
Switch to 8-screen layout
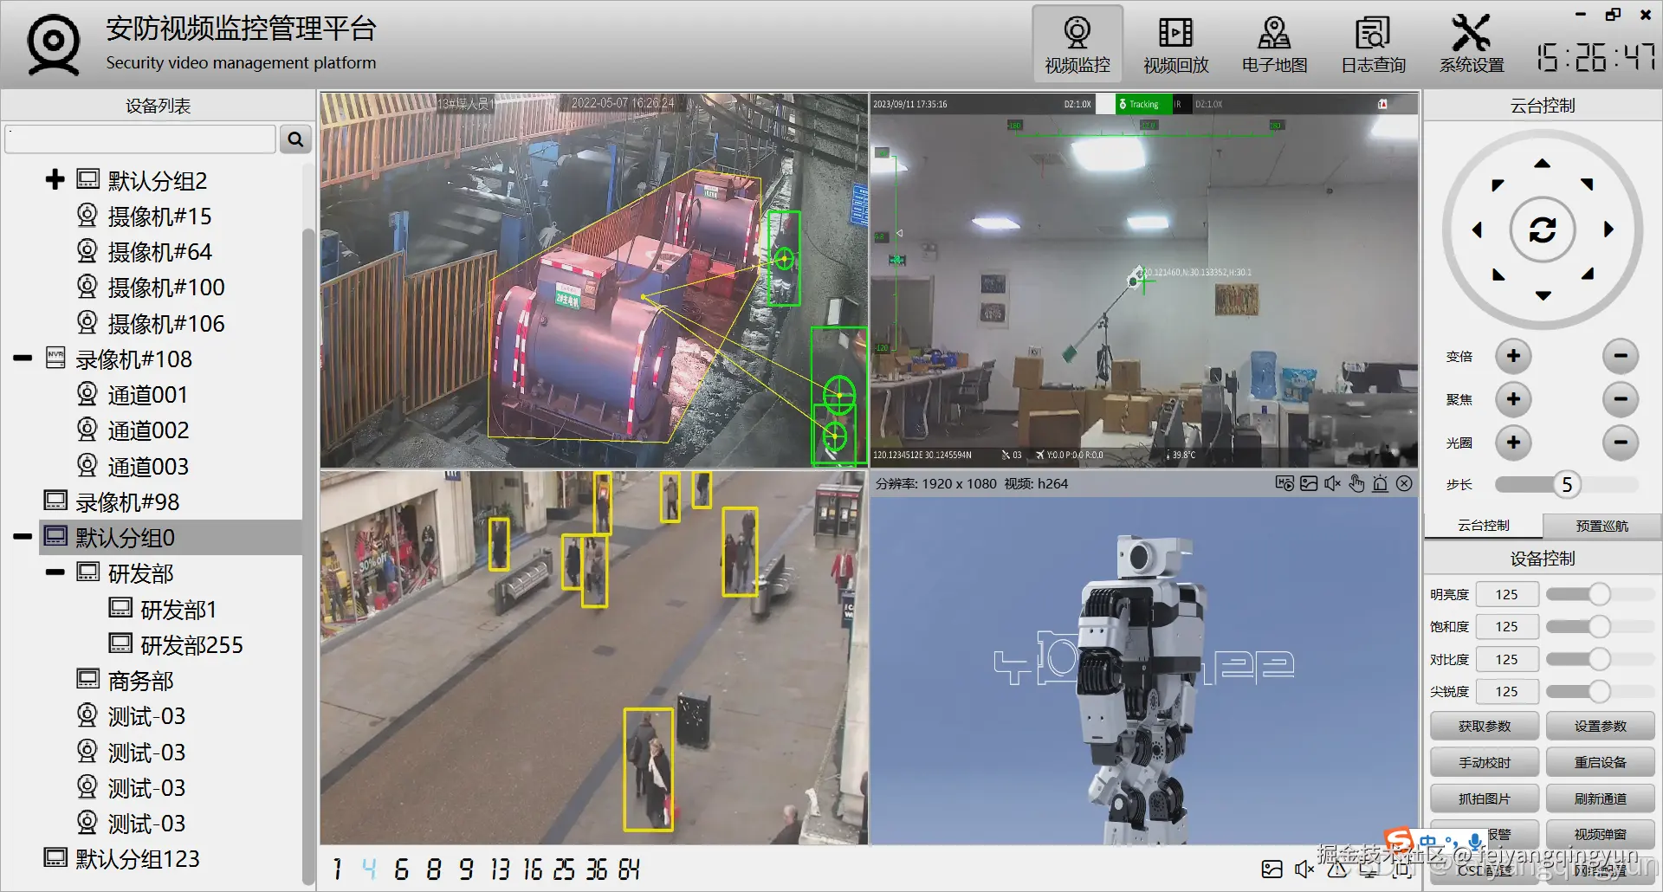pyautogui.click(x=434, y=869)
